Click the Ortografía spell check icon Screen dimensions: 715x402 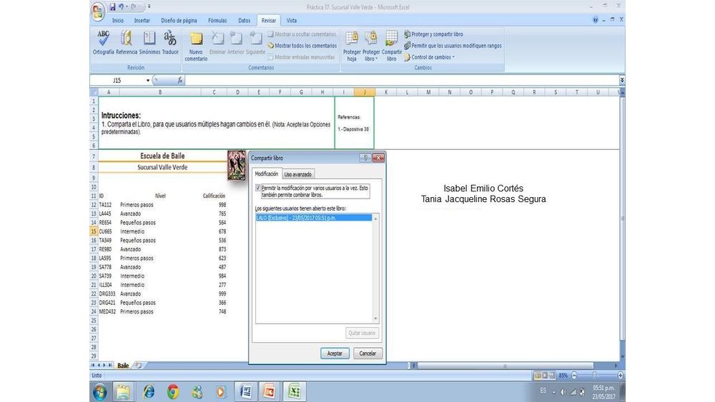(x=104, y=38)
